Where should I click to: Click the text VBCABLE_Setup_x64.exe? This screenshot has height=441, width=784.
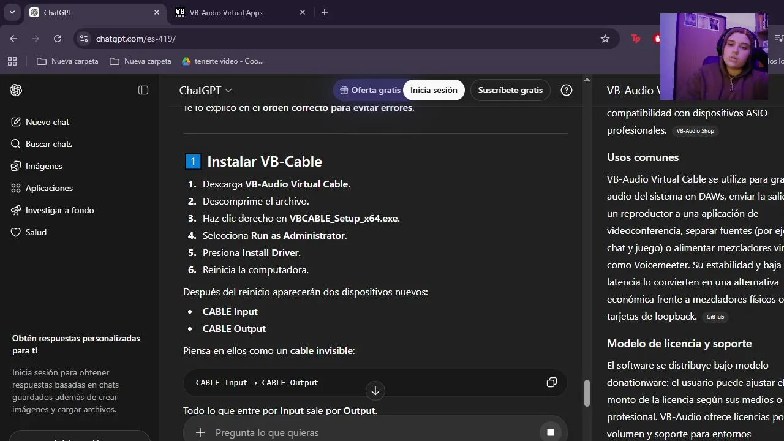[344, 218]
